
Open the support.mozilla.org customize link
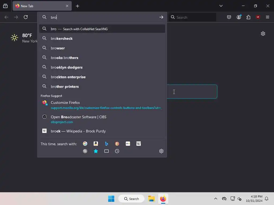(106, 108)
